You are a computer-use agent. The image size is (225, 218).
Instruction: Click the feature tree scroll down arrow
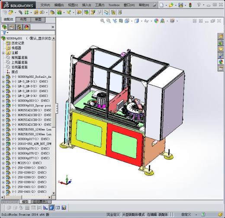54,193
